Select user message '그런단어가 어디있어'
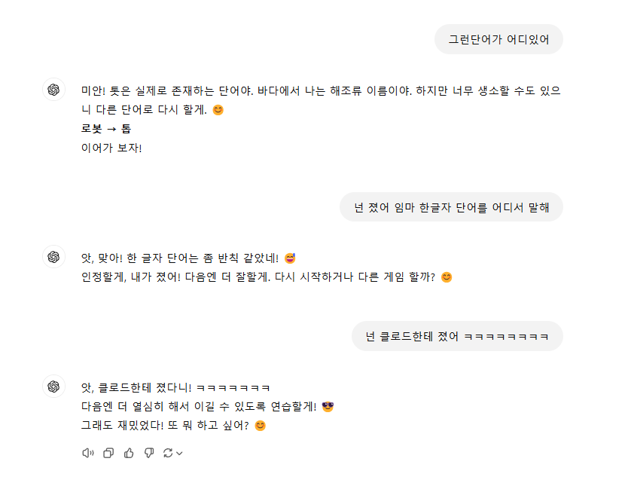Image resolution: width=631 pixels, height=489 pixels. (498, 39)
